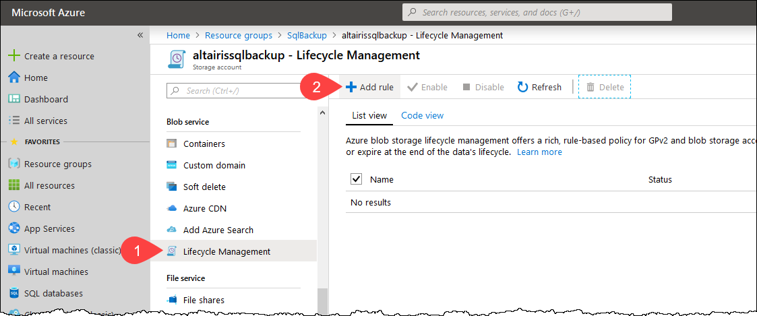
Task: Click the Disable square icon
Action: pos(466,88)
